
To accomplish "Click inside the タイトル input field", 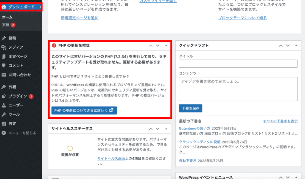I will pyautogui.click(x=238, y=64).
